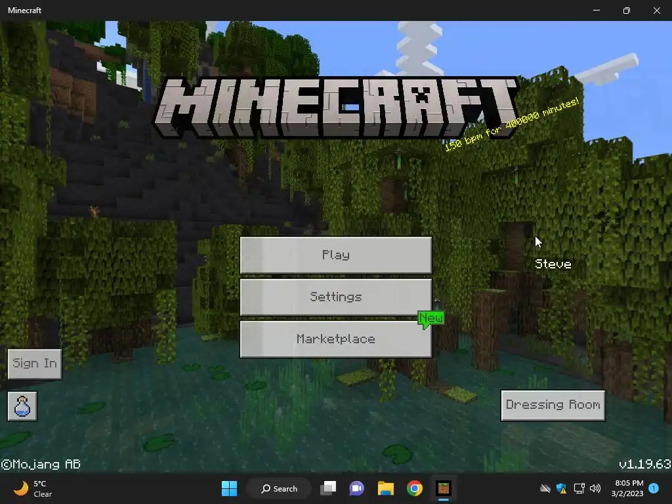672x504 pixels.
Task: Close the Minecraft window
Action: [656, 10]
